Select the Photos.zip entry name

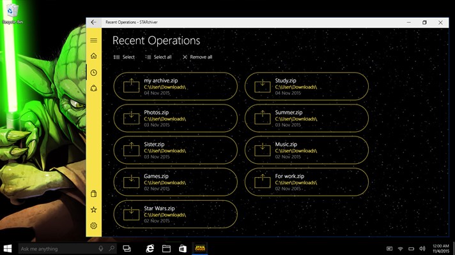click(156, 113)
